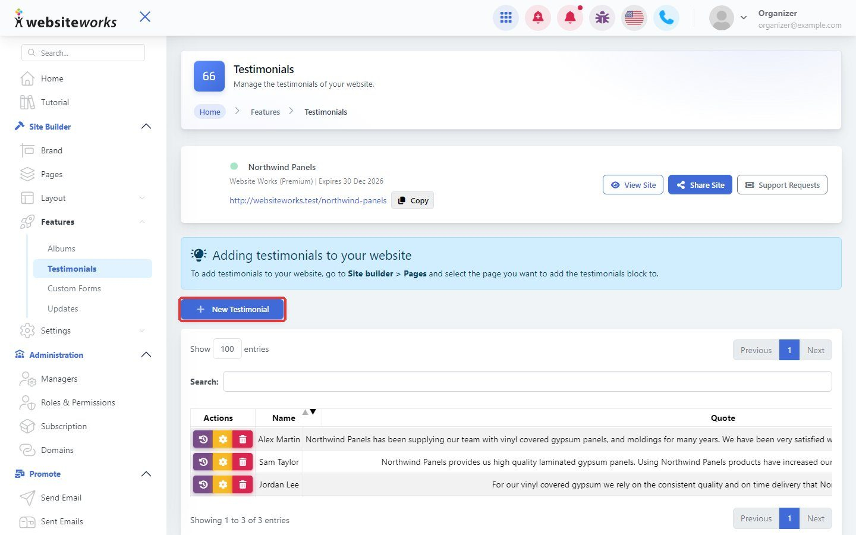
Task: Click the websiteworks logo
Action: tap(65, 20)
